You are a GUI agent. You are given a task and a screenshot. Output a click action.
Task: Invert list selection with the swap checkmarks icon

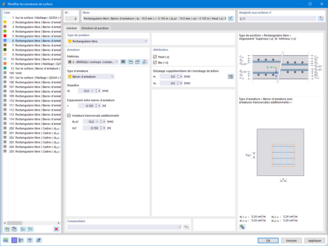(30, 229)
